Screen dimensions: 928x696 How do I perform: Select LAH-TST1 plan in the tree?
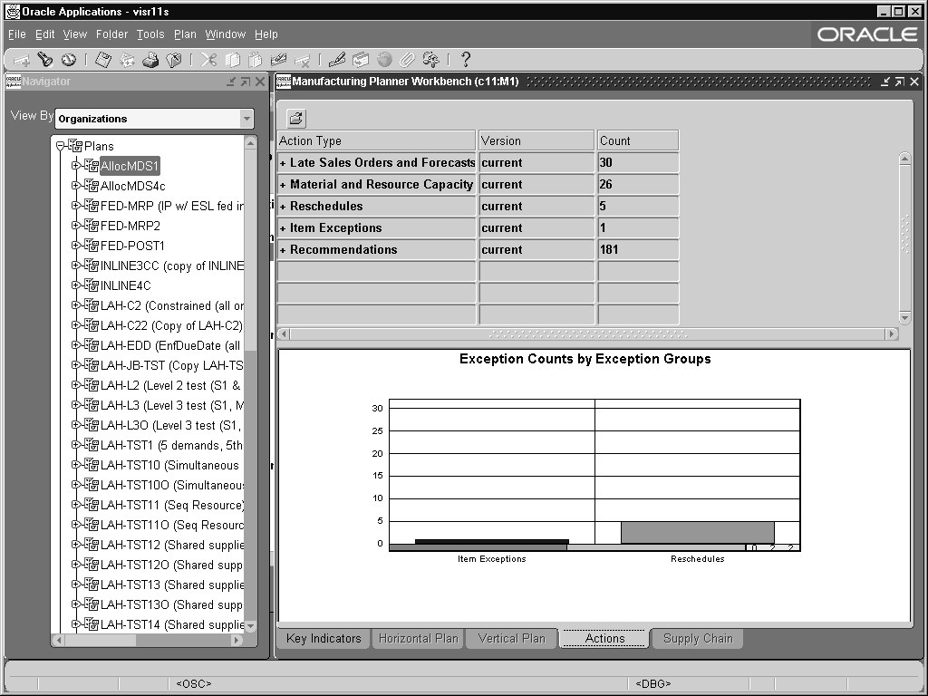[x=171, y=445]
